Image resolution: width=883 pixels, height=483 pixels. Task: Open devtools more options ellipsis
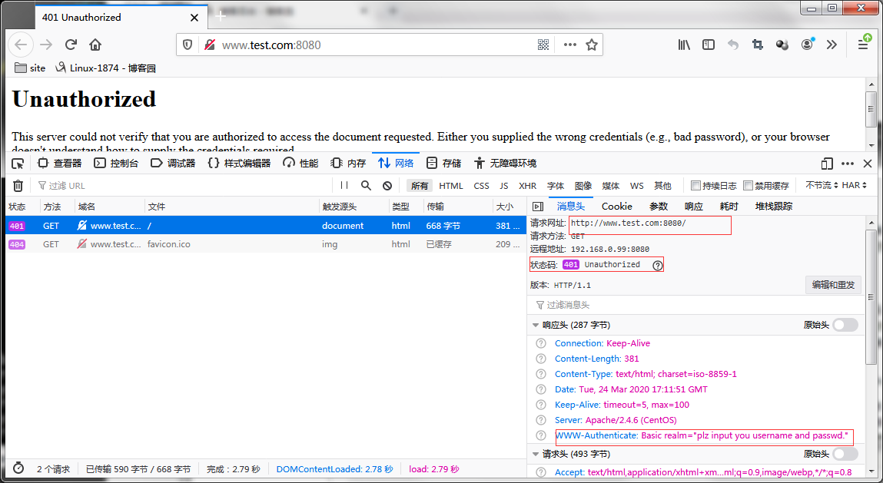[848, 164]
